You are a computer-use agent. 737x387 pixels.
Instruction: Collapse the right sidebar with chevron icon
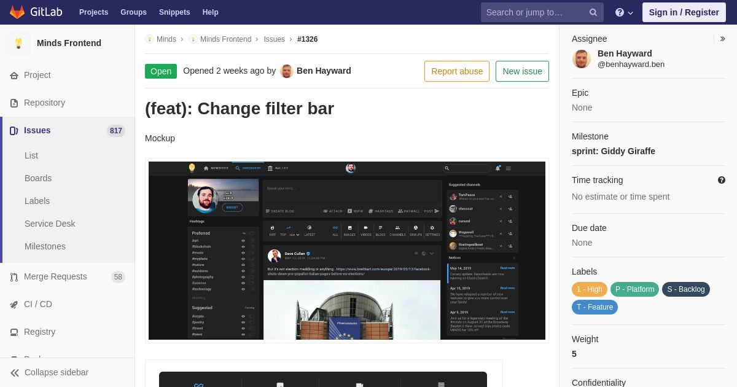coord(722,39)
